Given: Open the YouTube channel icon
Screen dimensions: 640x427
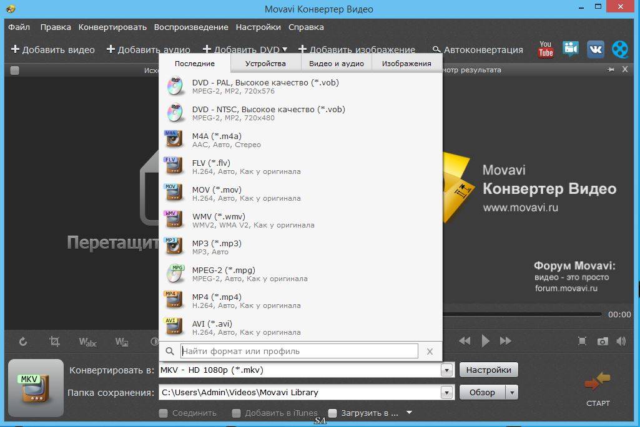Looking at the screenshot, I should (x=546, y=50).
